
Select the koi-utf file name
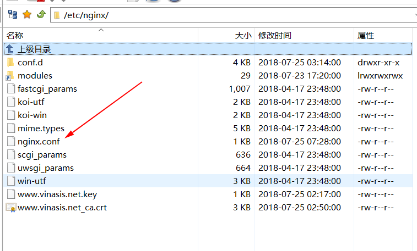pyautogui.click(x=31, y=102)
